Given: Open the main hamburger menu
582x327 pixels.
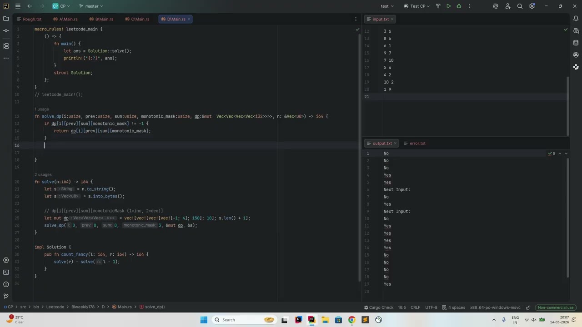Looking at the screenshot, I should point(18,6).
